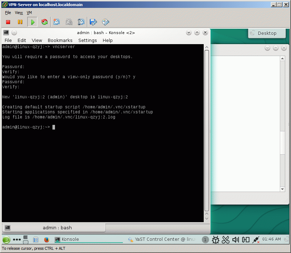Click the 'Creating default startup script' line
The width and height of the screenshot is (291, 253).
point(74,107)
